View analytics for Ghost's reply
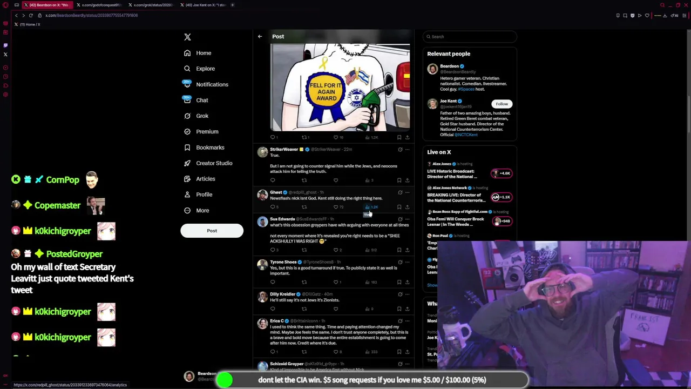 click(x=371, y=207)
